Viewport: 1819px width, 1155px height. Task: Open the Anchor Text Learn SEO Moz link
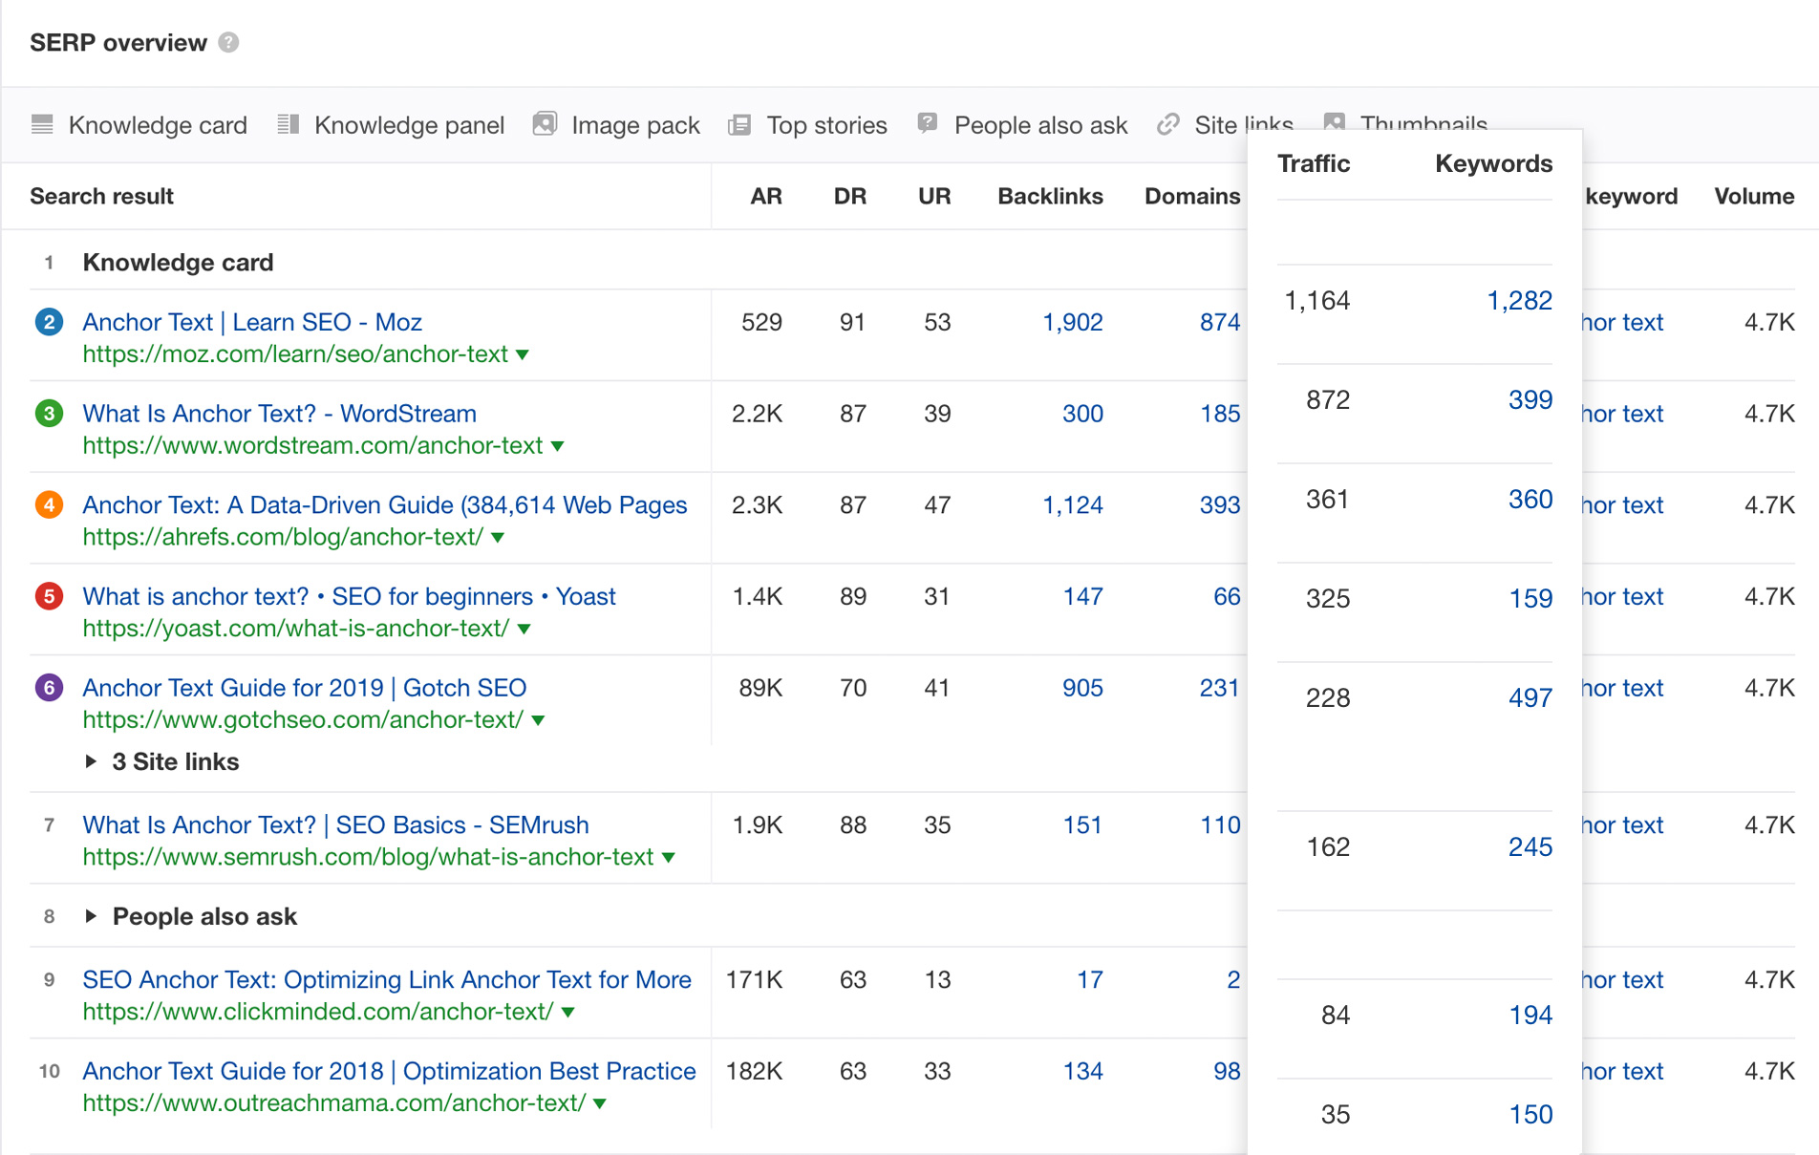click(251, 322)
